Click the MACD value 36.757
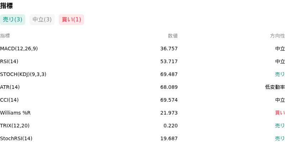Image resolution: width=285 pixels, height=142 pixels. click(169, 49)
